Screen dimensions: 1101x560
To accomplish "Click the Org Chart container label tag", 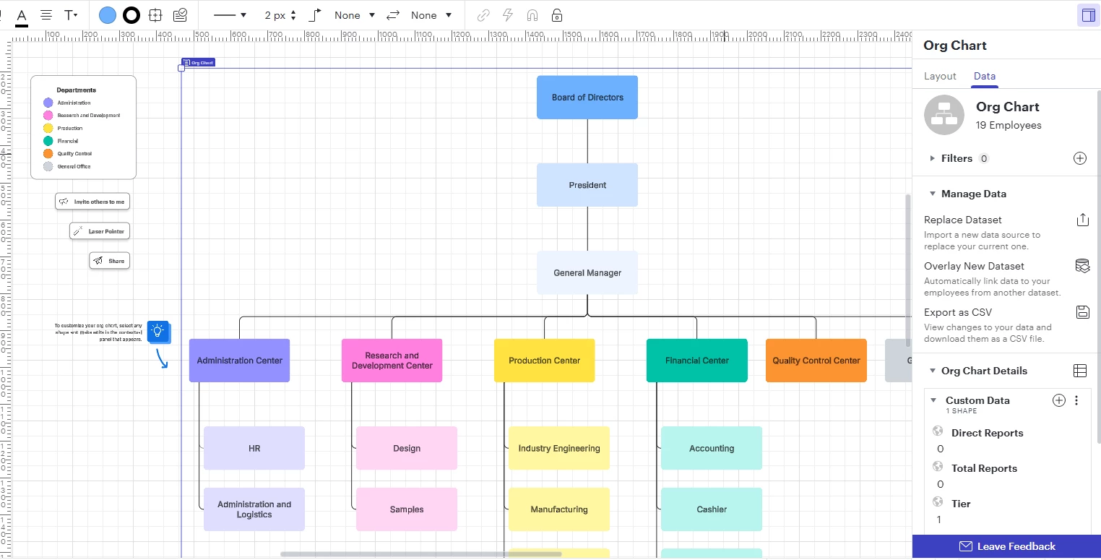I will pyautogui.click(x=199, y=63).
